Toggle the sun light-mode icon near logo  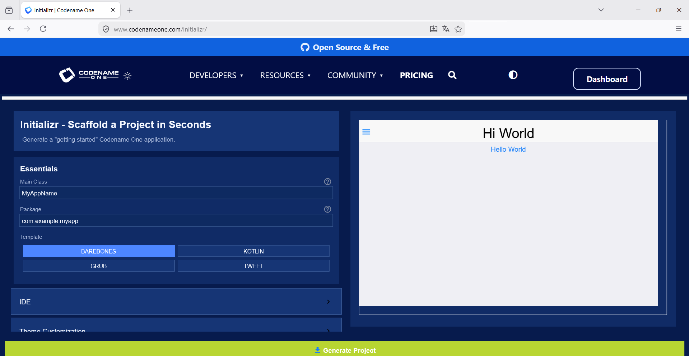coord(127,76)
